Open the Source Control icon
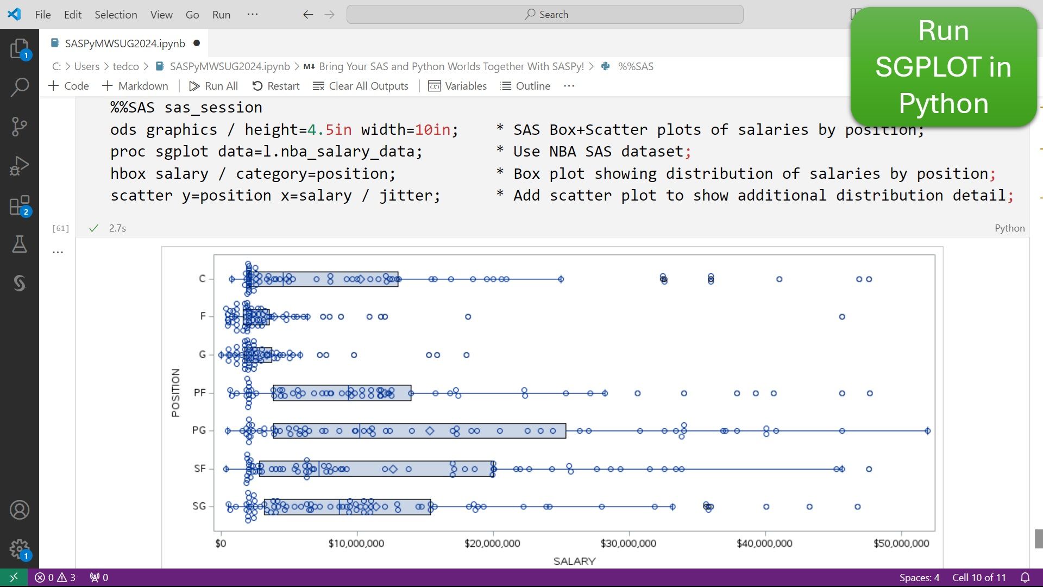The width and height of the screenshot is (1043, 587). click(x=20, y=126)
